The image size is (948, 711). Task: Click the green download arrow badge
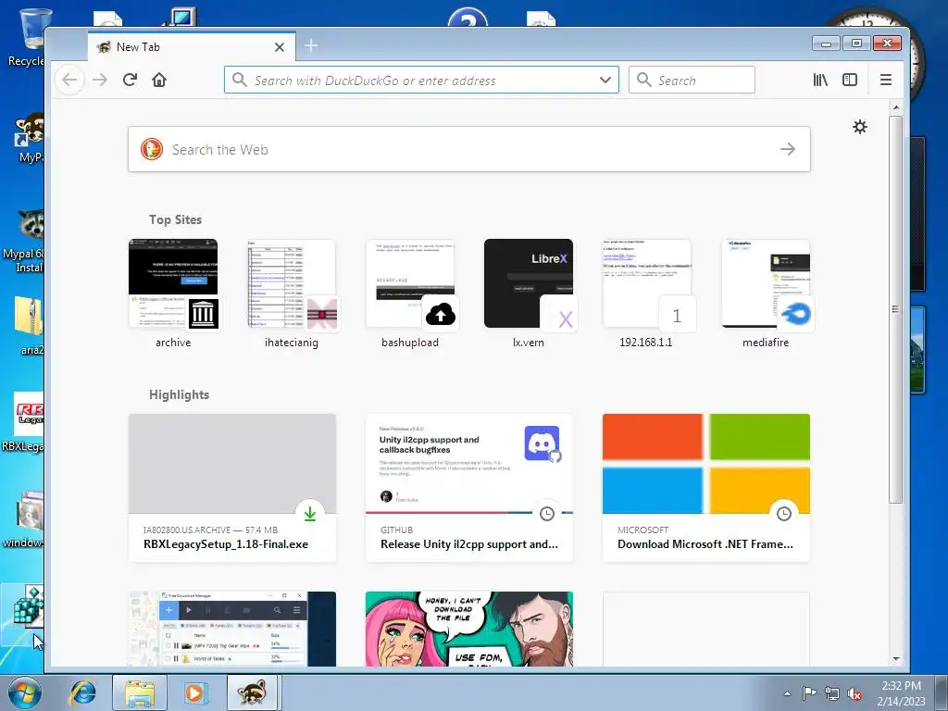click(310, 513)
